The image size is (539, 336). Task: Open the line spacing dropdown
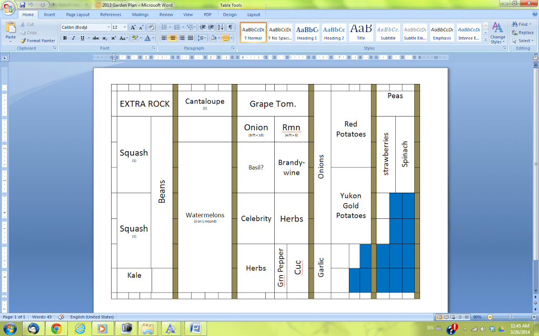[x=203, y=38]
